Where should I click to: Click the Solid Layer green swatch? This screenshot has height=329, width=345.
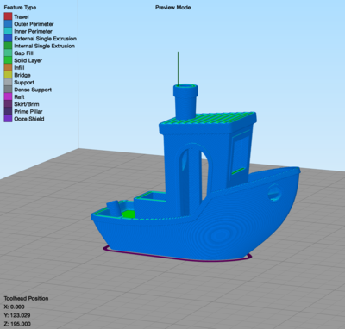[8, 60]
